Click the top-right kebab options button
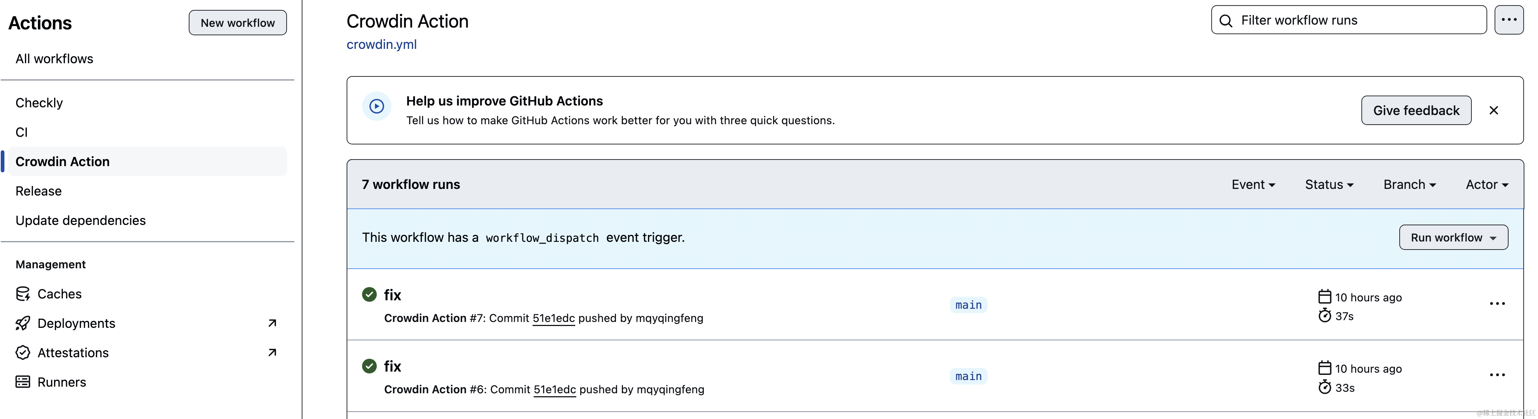This screenshot has height=419, width=1538. pos(1509,20)
